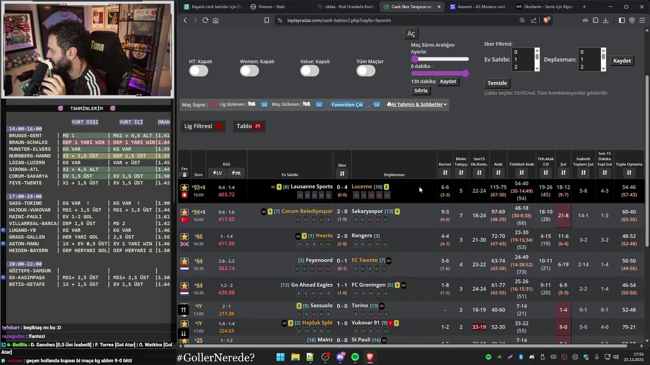The height and width of the screenshot is (365, 650).
Task: Click Sil next to Lig Gizlenen
Action: 264,104
